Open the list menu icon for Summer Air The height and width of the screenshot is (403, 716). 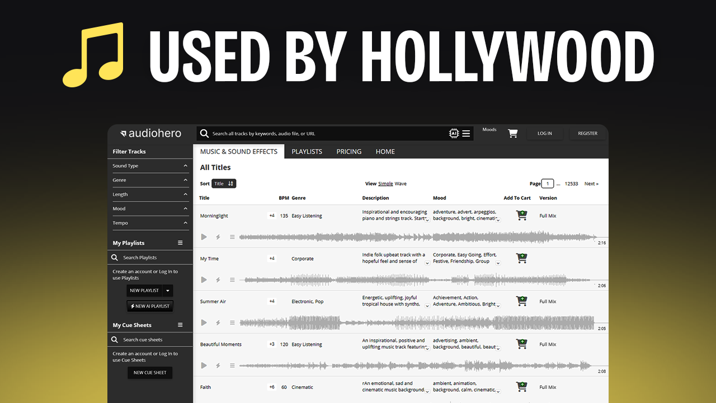coord(232,322)
